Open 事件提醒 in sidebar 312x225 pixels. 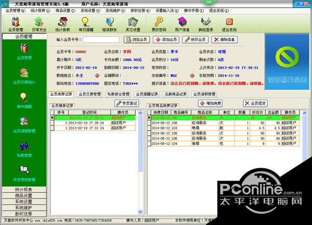pos(24,101)
